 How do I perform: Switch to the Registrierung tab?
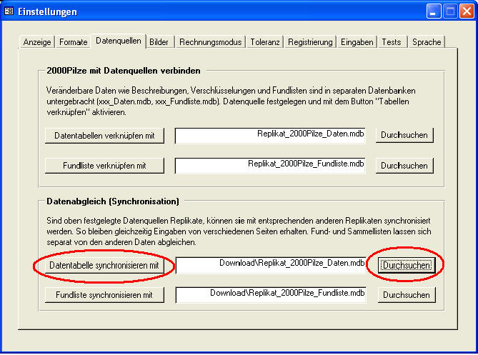pos(310,42)
